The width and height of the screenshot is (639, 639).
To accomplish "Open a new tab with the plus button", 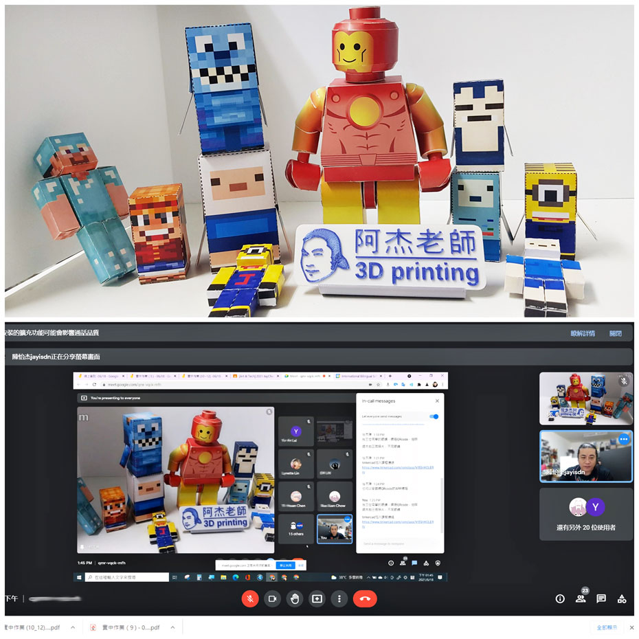I will 390,376.
